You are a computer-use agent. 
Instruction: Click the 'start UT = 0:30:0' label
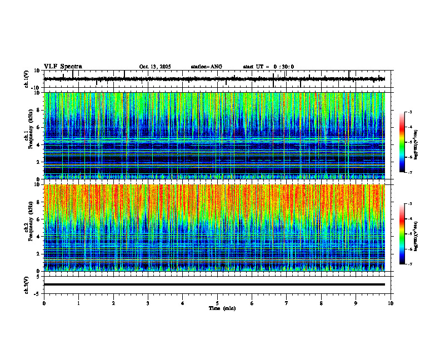268,67
